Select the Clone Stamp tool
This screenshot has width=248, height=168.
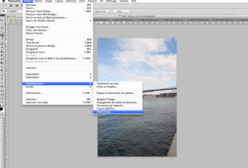(2, 51)
